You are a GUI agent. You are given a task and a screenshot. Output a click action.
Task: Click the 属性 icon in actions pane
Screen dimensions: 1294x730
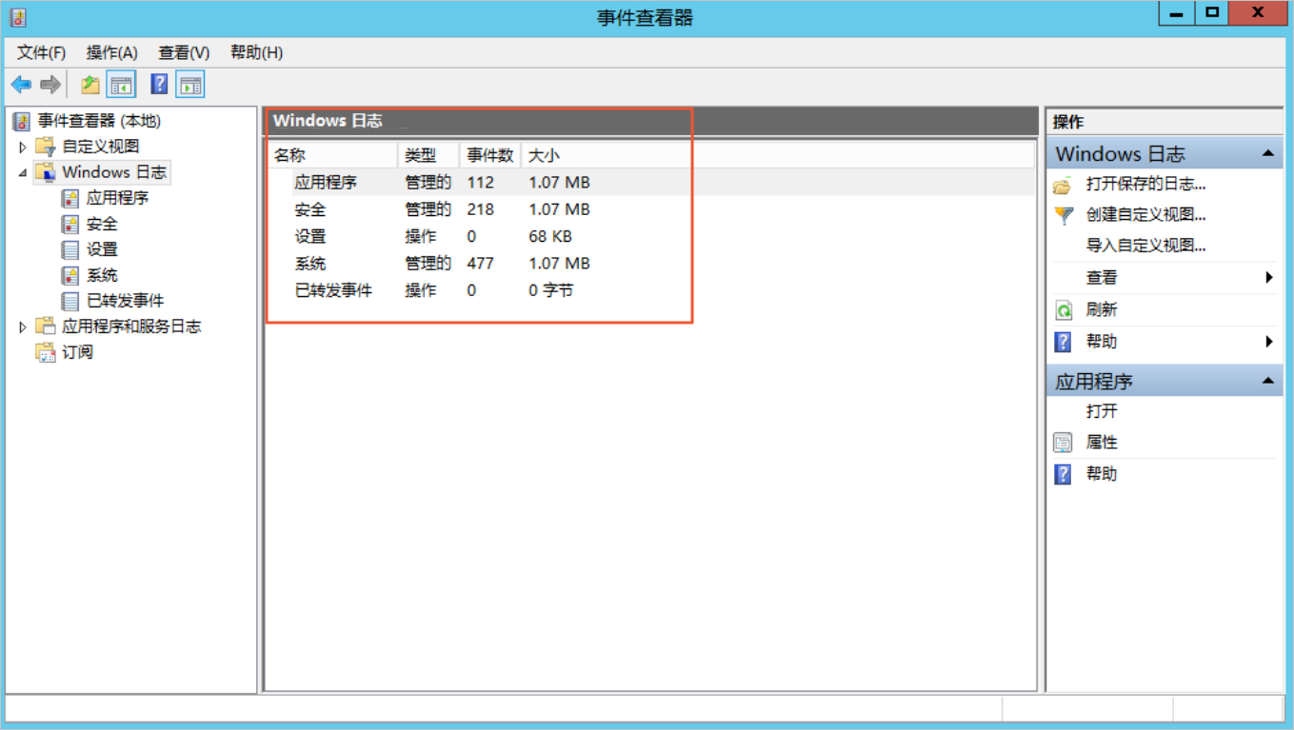pos(1064,443)
